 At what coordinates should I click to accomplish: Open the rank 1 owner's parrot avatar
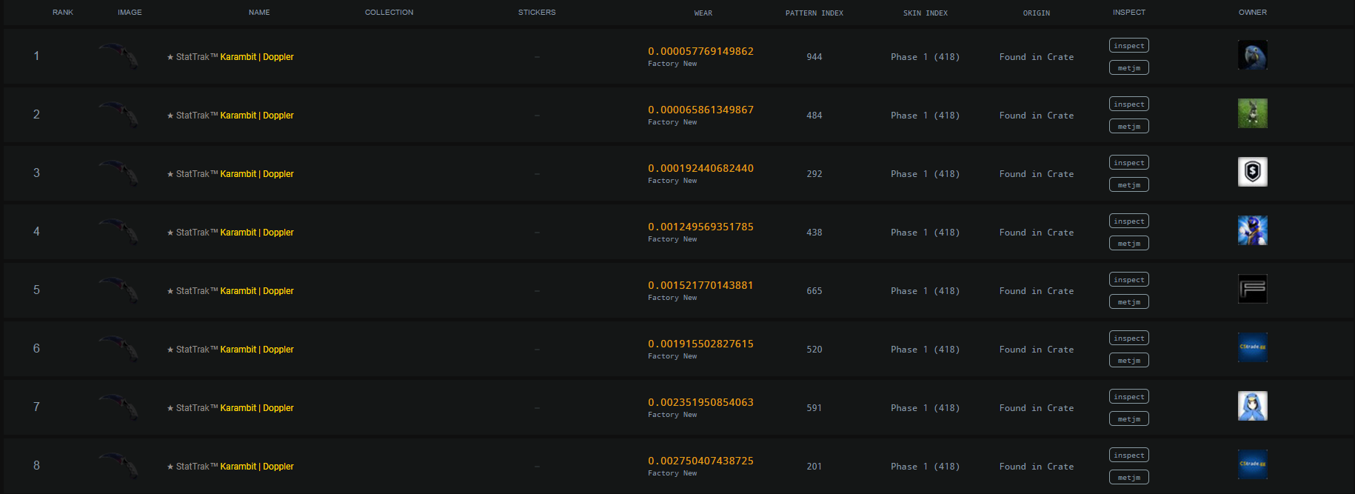1252,55
